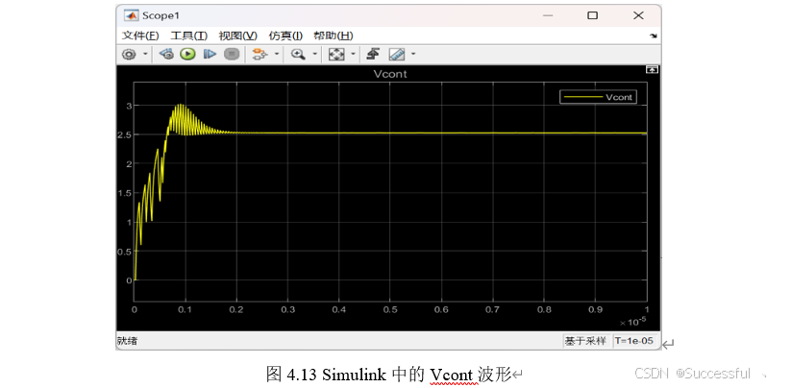Maximize the Scope1 window
The width and height of the screenshot is (791, 388).
[x=592, y=15]
